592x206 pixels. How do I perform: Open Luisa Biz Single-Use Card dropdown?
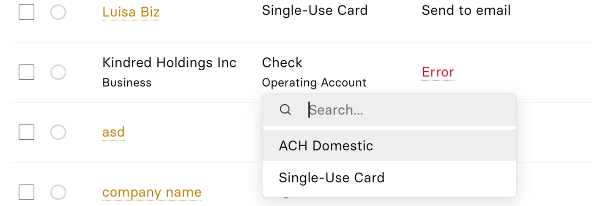point(315,10)
